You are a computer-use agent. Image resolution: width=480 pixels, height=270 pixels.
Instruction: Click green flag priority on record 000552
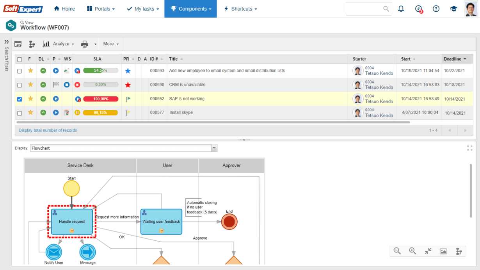tap(128, 99)
